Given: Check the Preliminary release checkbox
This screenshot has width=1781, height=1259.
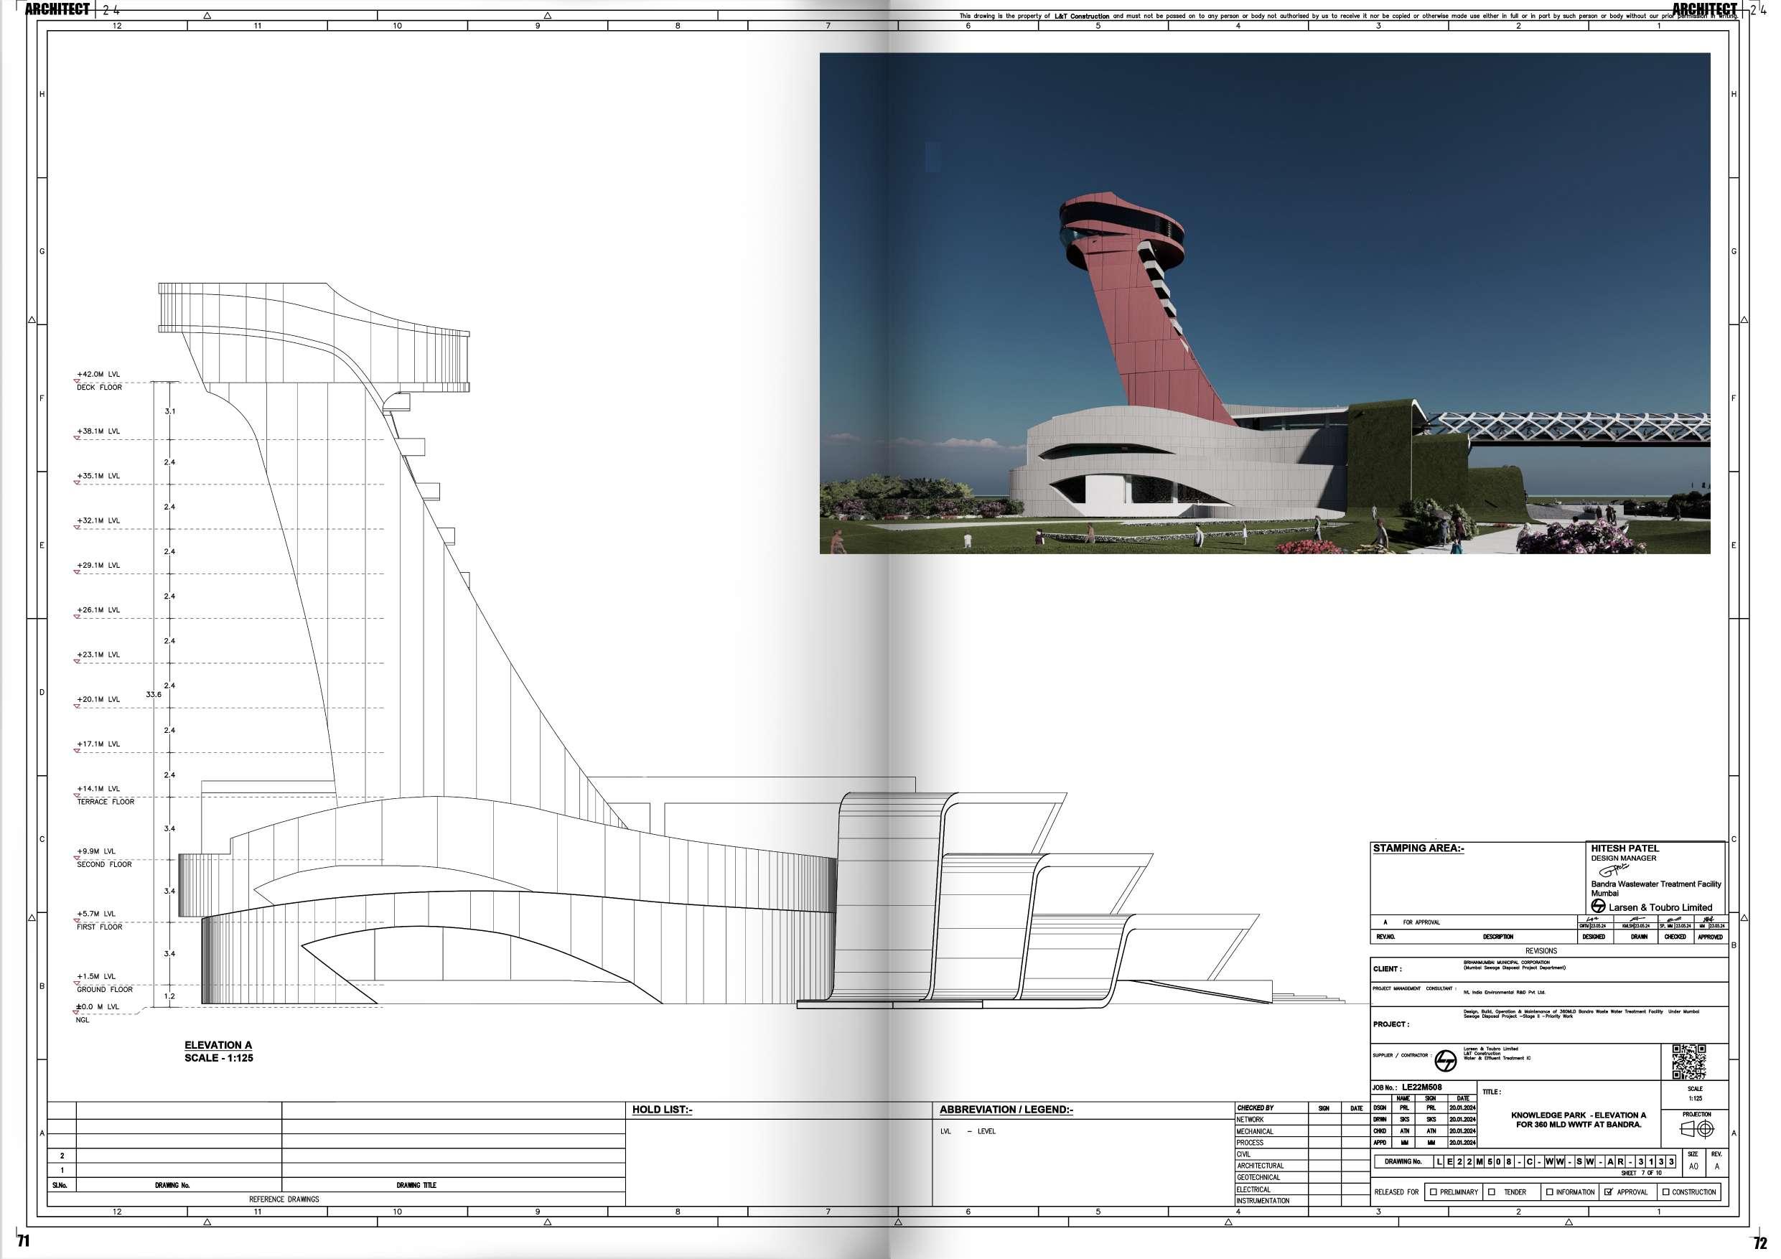Looking at the screenshot, I should 1434,1192.
